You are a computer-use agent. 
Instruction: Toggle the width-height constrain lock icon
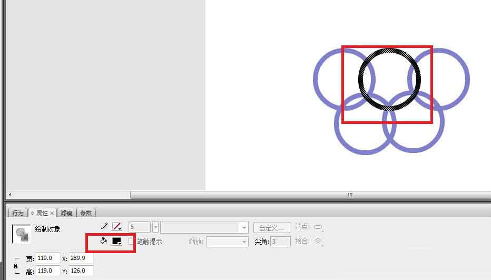tap(16, 266)
